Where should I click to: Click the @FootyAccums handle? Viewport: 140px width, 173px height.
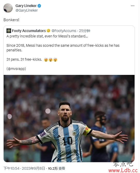coord(64,31)
